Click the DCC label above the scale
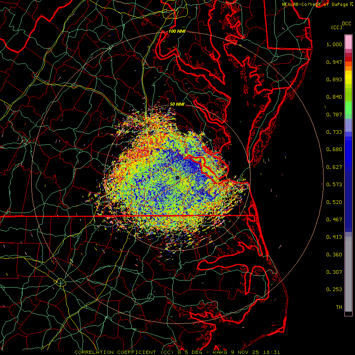 (347, 24)
